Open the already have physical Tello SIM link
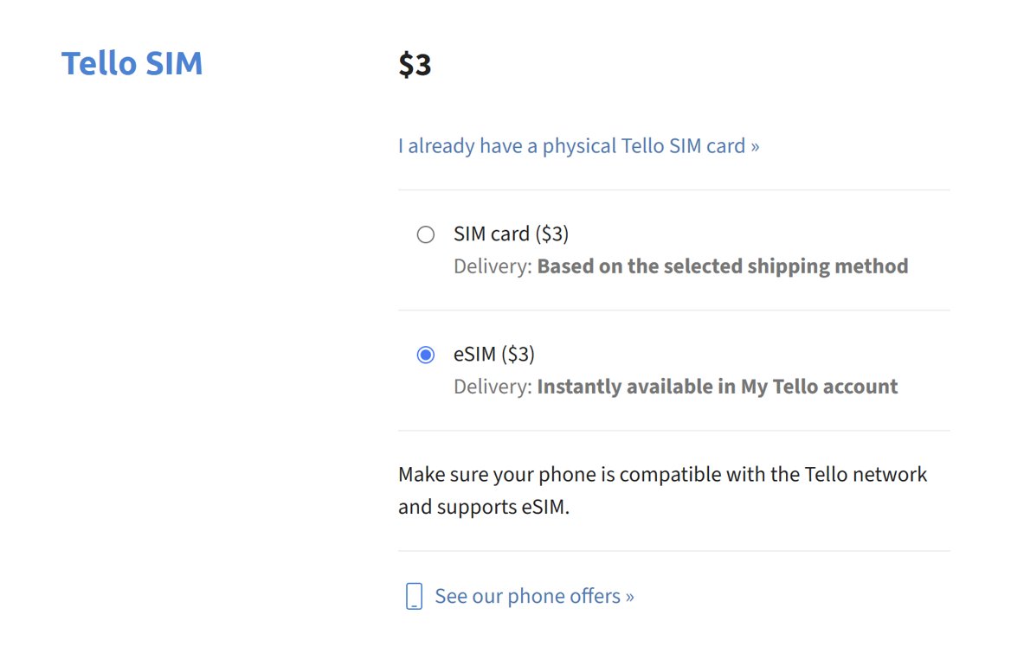Image resolution: width=1011 pixels, height=653 pixels. 578,146
